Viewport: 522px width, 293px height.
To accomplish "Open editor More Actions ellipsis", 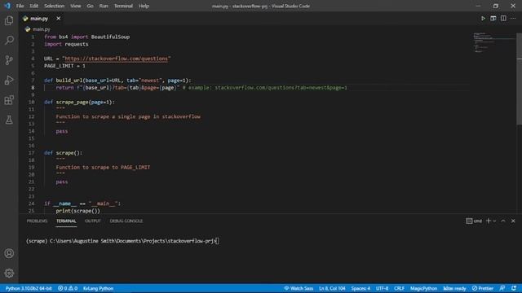I will pyautogui.click(x=513, y=18).
